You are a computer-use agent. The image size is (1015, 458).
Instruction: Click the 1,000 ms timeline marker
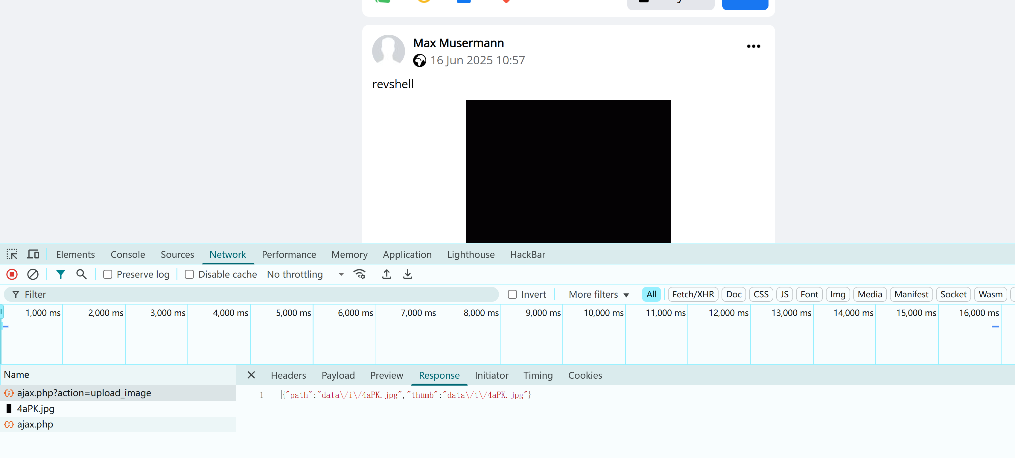pos(43,313)
